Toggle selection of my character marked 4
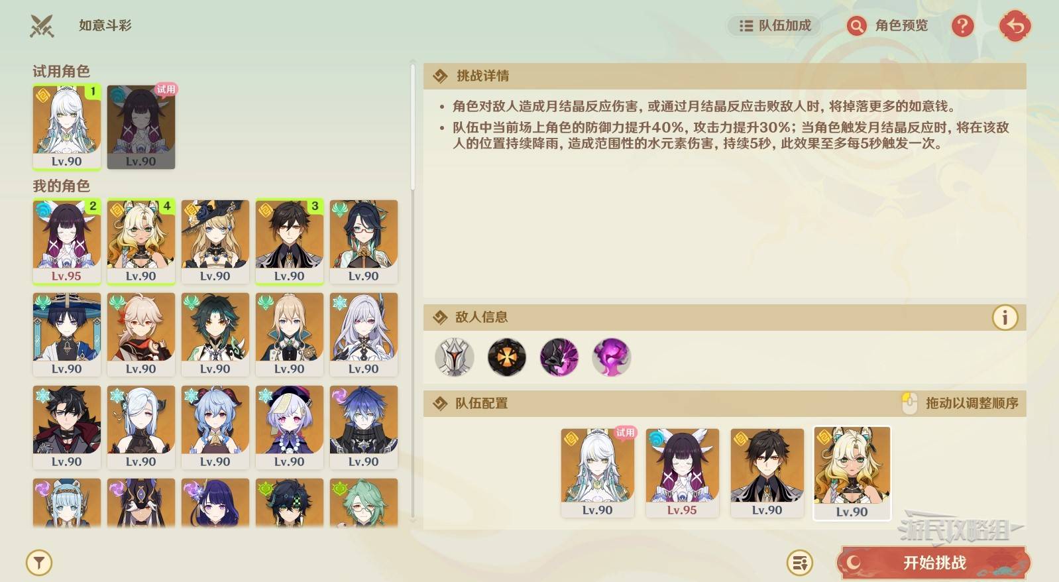Viewport: 1059px width, 582px height. click(141, 242)
